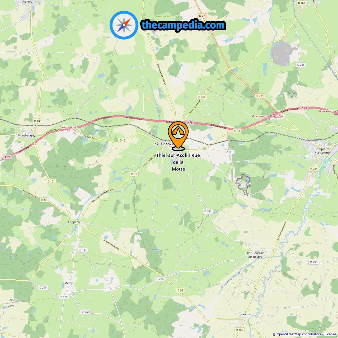This screenshot has height=338, width=338.
Task: Click the D 12 road shield near Thiel
Action: click(x=123, y=140)
